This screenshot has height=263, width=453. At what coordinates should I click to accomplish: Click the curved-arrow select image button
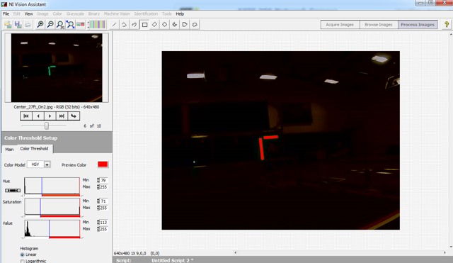click(74, 116)
